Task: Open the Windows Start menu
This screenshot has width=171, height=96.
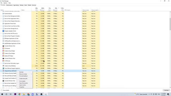Action: [x=2, y=94]
